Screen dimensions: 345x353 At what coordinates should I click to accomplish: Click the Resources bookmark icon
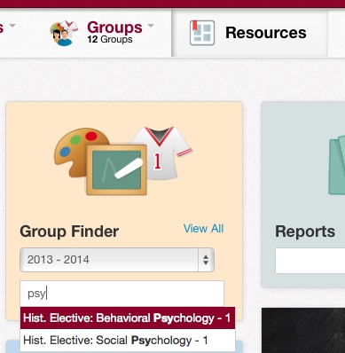(x=202, y=33)
